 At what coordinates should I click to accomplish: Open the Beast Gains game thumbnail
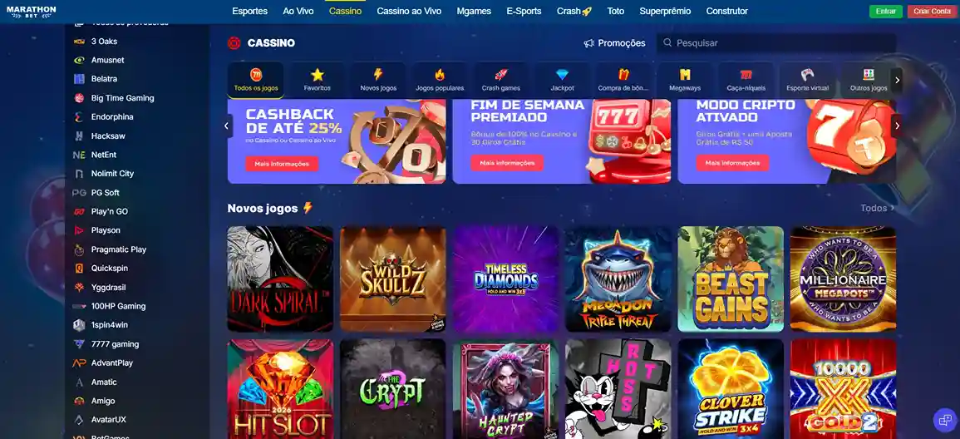point(731,279)
